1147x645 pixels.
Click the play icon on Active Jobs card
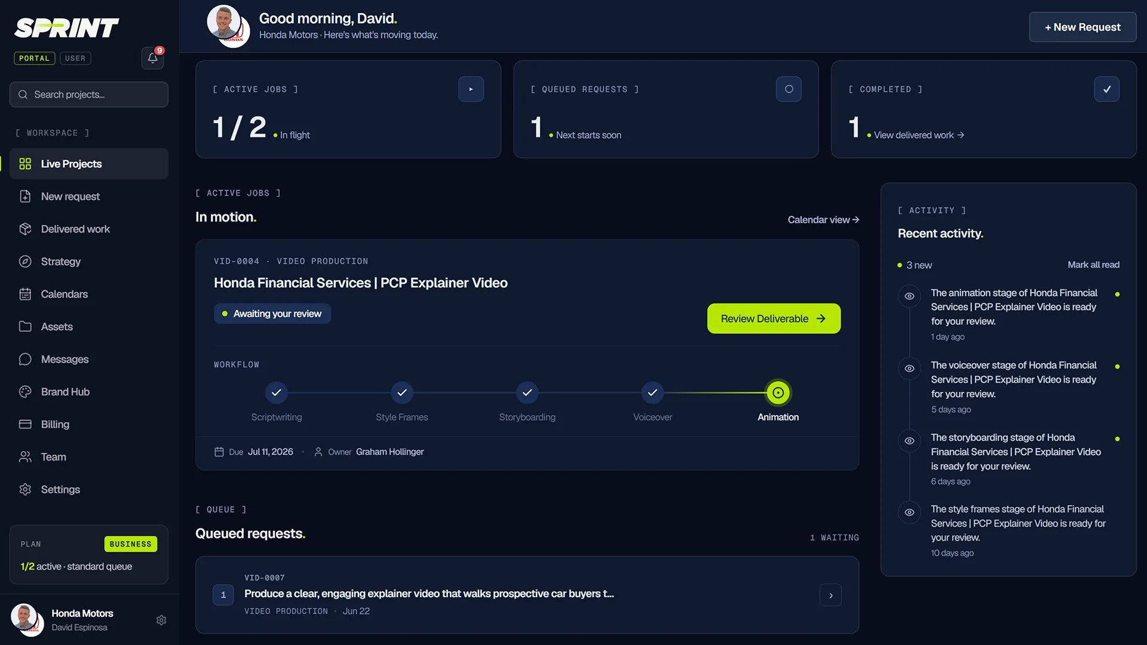tap(471, 89)
